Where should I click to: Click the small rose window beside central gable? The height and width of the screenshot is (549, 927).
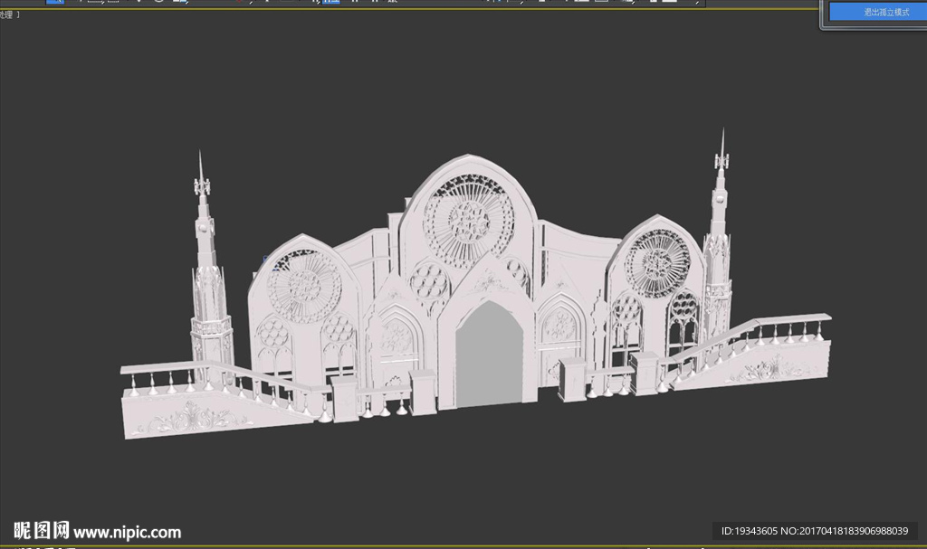point(429,281)
